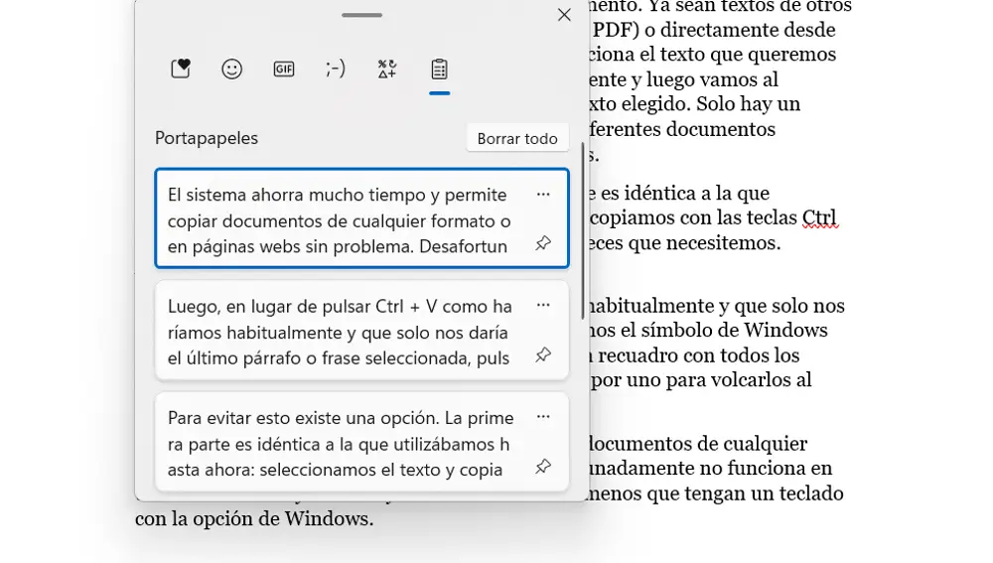Open the kaomoji ;-) tab
This screenshot has height=563, width=993.
pos(336,69)
